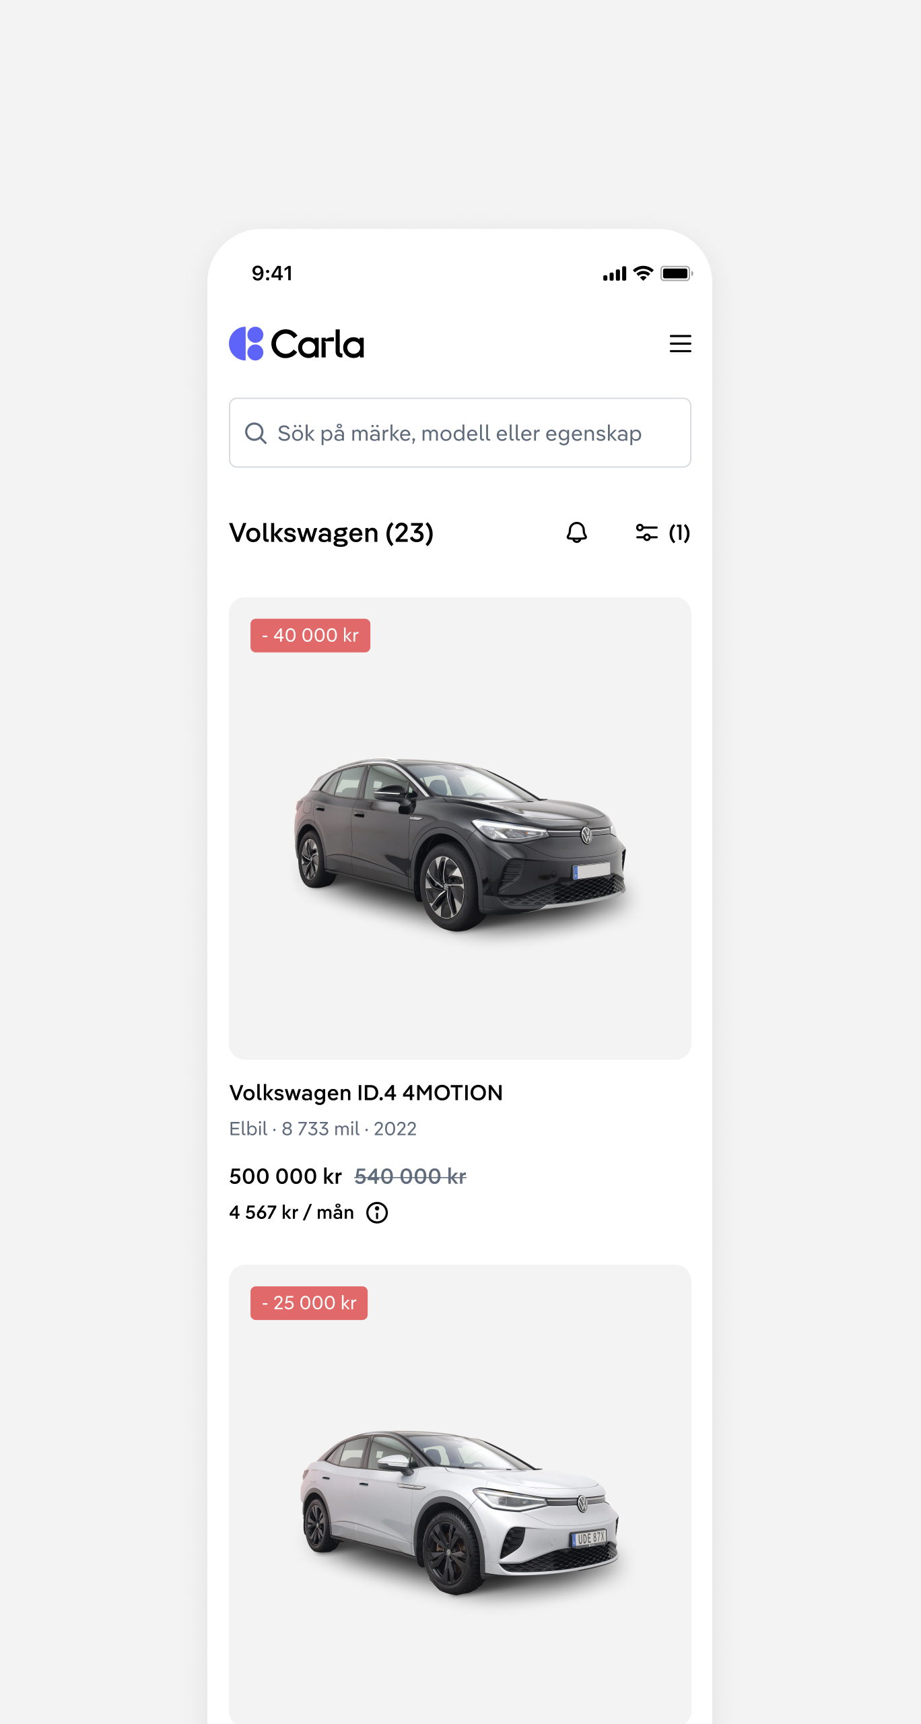Tap the active filter count (1)
Viewport: 921px width, 1724px height.
click(679, 533)
